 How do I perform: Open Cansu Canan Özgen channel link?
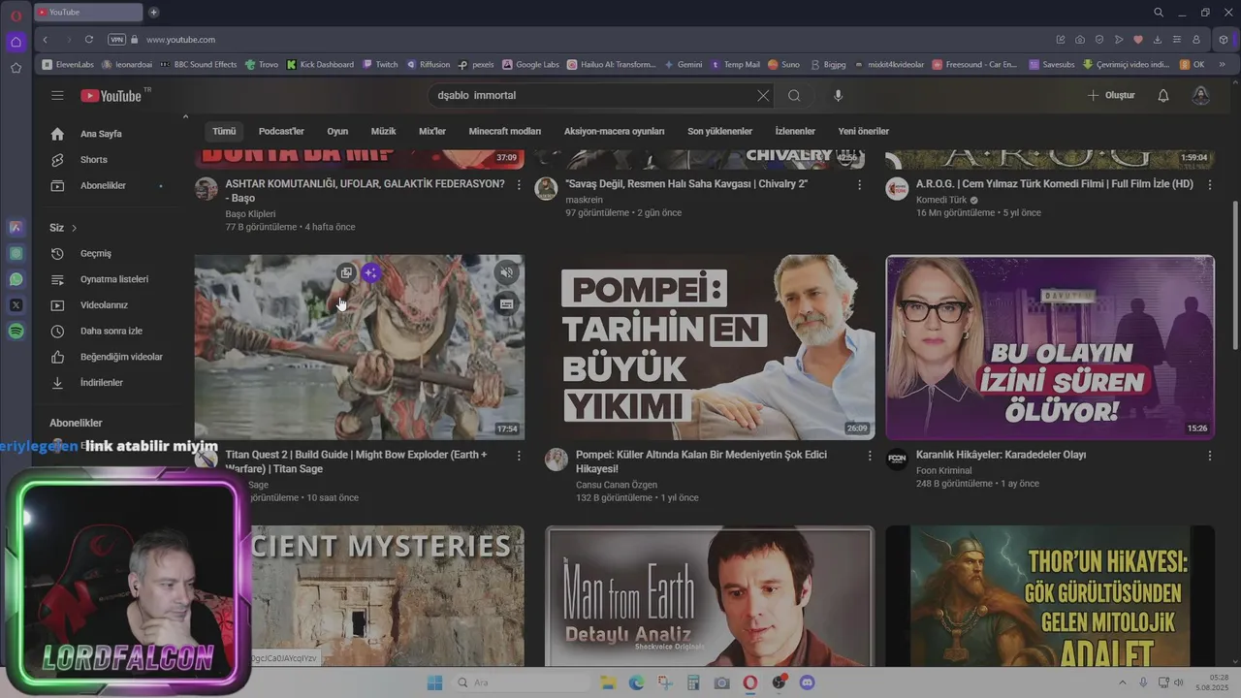pyautogui.click(x=617, y=485)
